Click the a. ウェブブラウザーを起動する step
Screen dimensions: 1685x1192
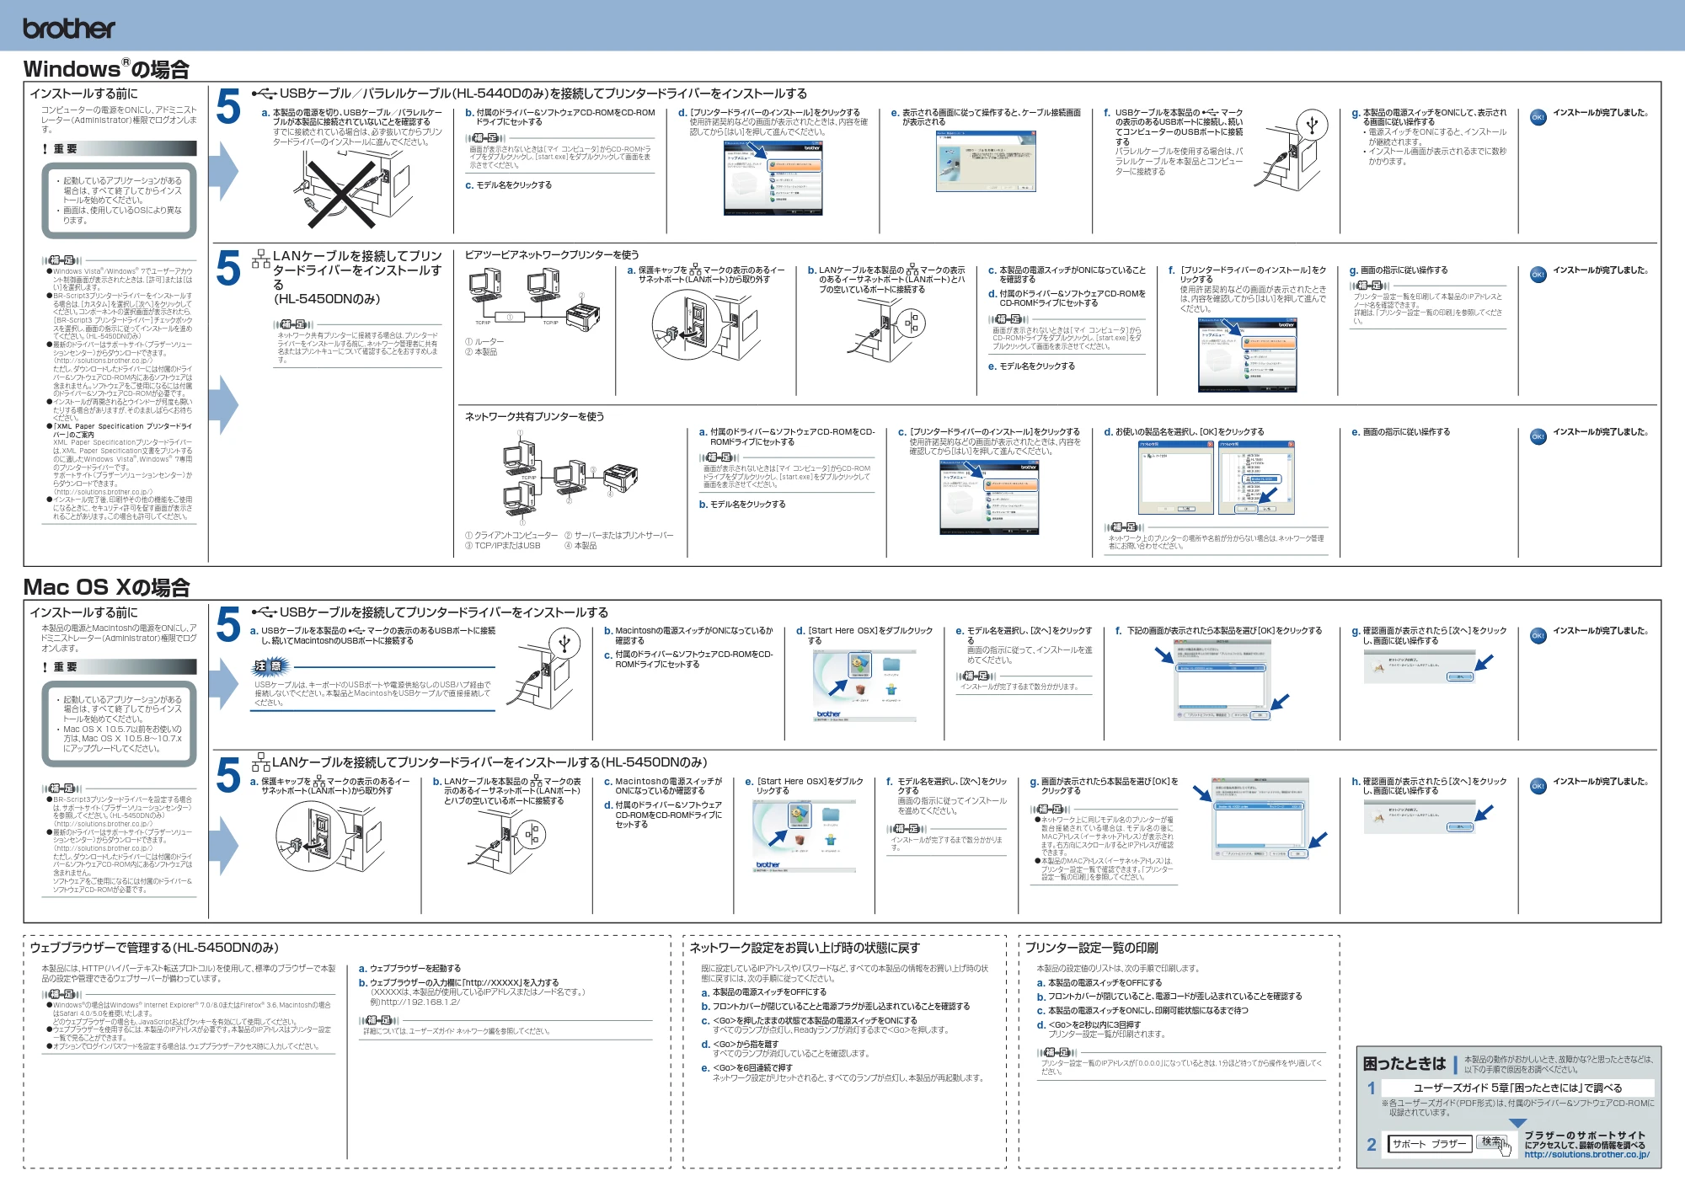pos(409,969)
